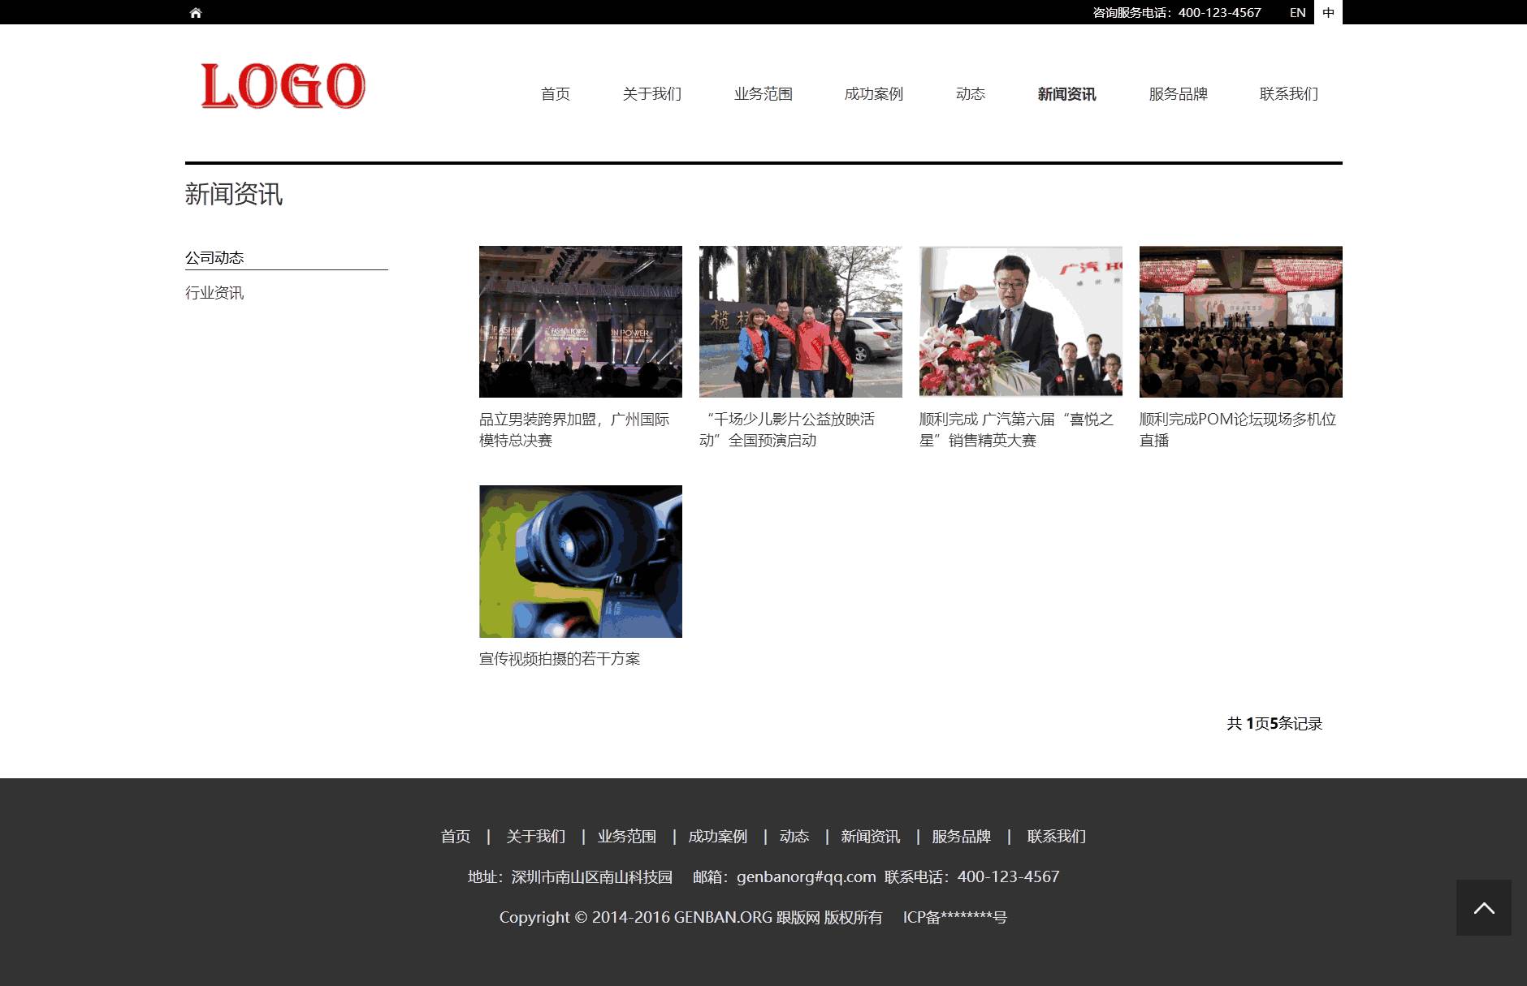Open 成功案例 in the main navigation

tap(874, 94)
